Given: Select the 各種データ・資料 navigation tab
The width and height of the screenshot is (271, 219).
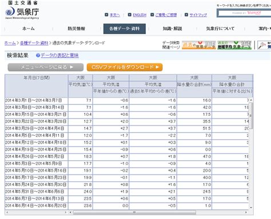Looking at the screenshot, I should (x=125, y=29).
